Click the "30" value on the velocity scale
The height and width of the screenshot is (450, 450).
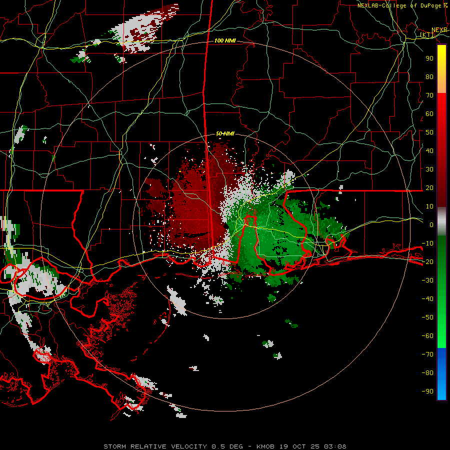[429, 169]
